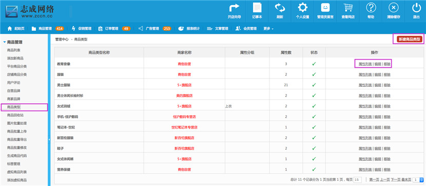The image size is (426, 186).
Task: Click the 49 badge beside 订单管理
Action: tap(126, 29)
